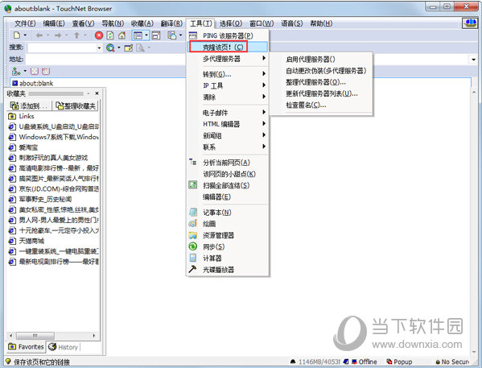Toggle 启用代理服务器() in the proxy submenu
This screenshot has height=368, width=482.
tap(321, 60)
